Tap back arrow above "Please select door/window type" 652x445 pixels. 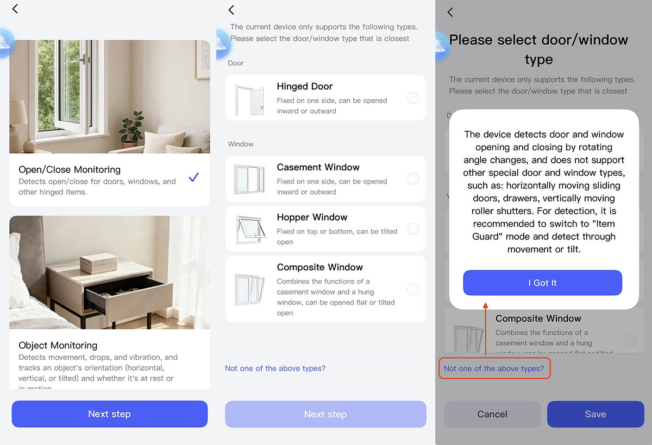pos(450,12)
